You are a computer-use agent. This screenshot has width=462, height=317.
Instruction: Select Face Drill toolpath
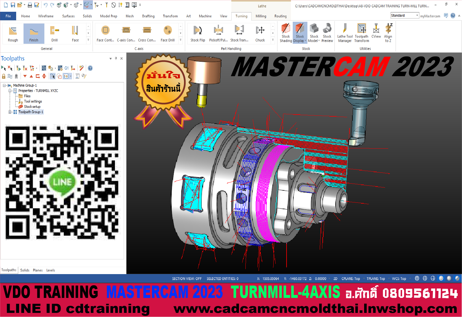point(168,34)
